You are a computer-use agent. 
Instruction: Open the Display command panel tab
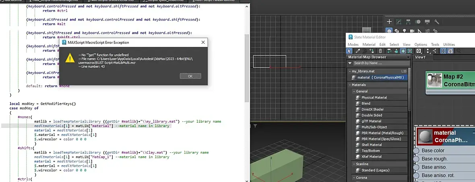tap(427, 21)
